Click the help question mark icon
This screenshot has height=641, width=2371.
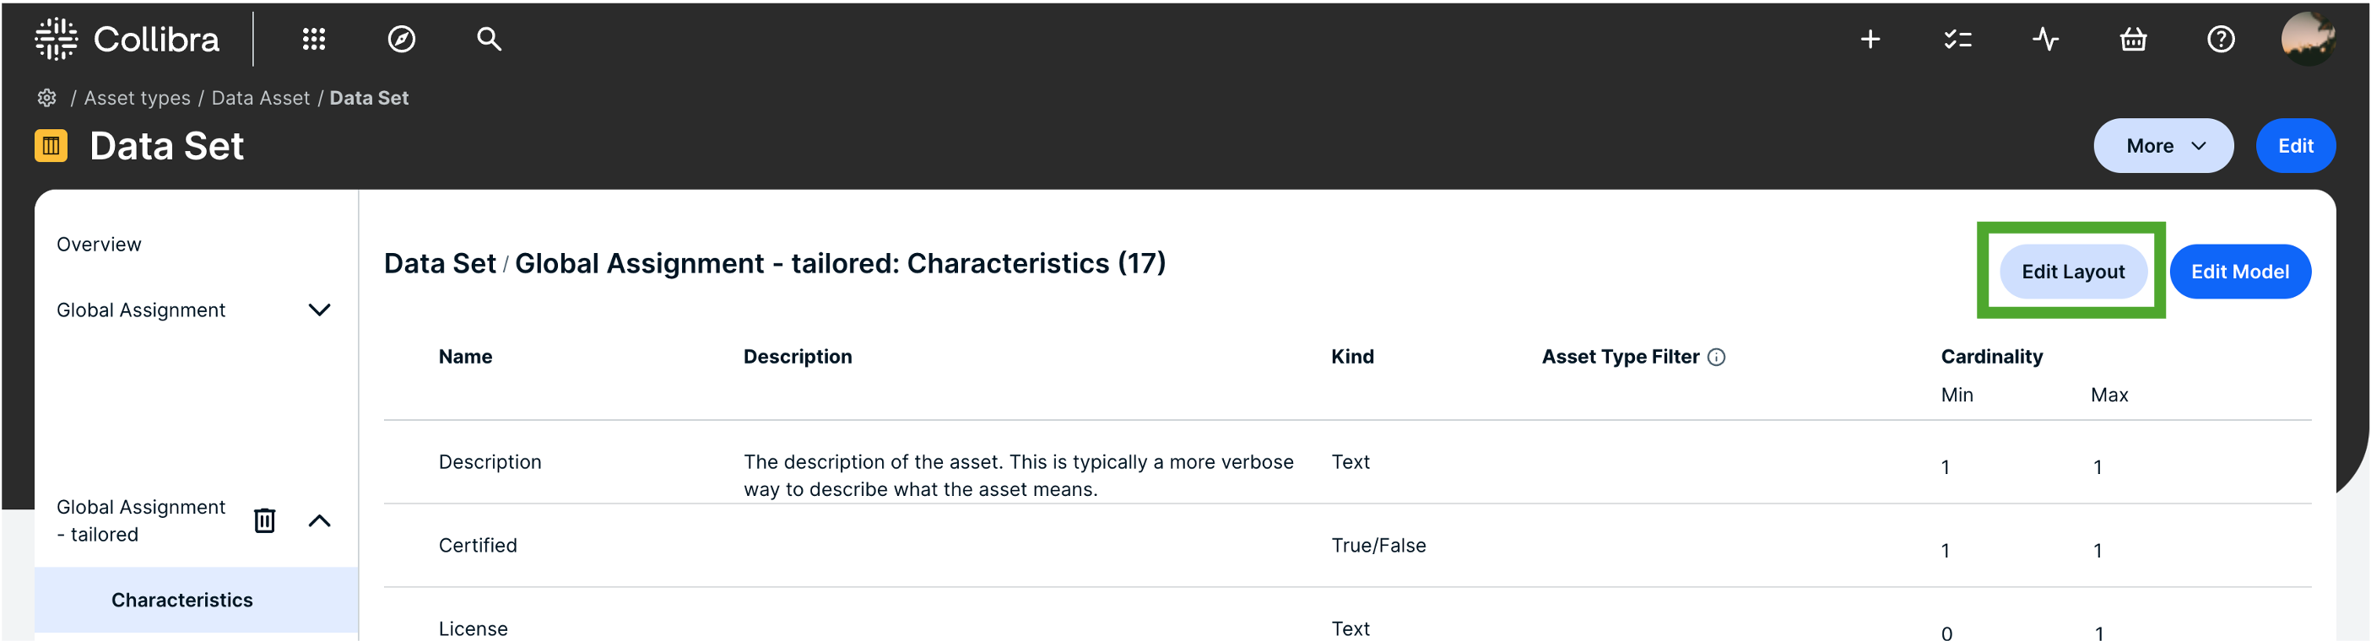tap(2220, 39)
